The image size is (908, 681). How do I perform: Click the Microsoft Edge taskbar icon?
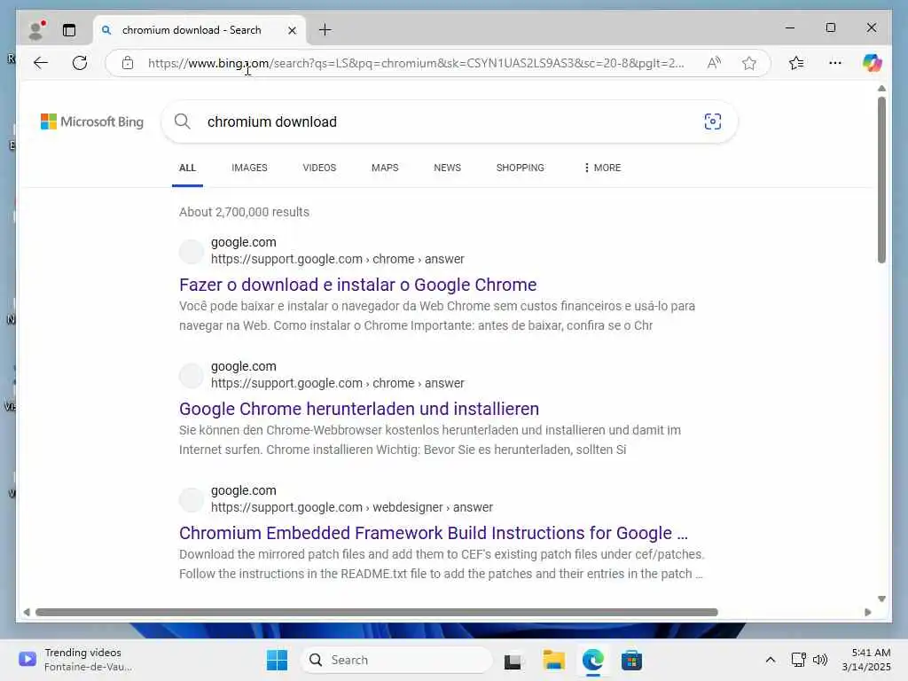click(593, 660)
